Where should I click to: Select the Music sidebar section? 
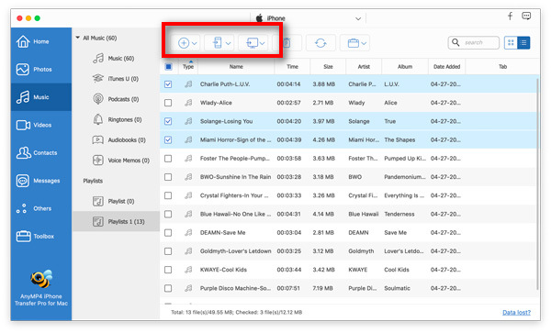[x=40, y=97]
